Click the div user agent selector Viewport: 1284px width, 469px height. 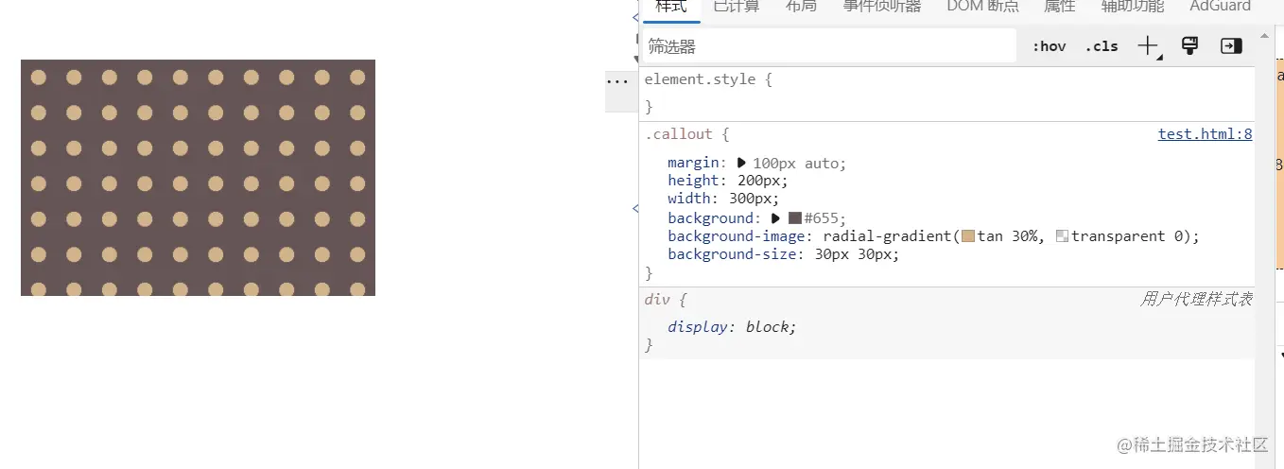point(657,300)
